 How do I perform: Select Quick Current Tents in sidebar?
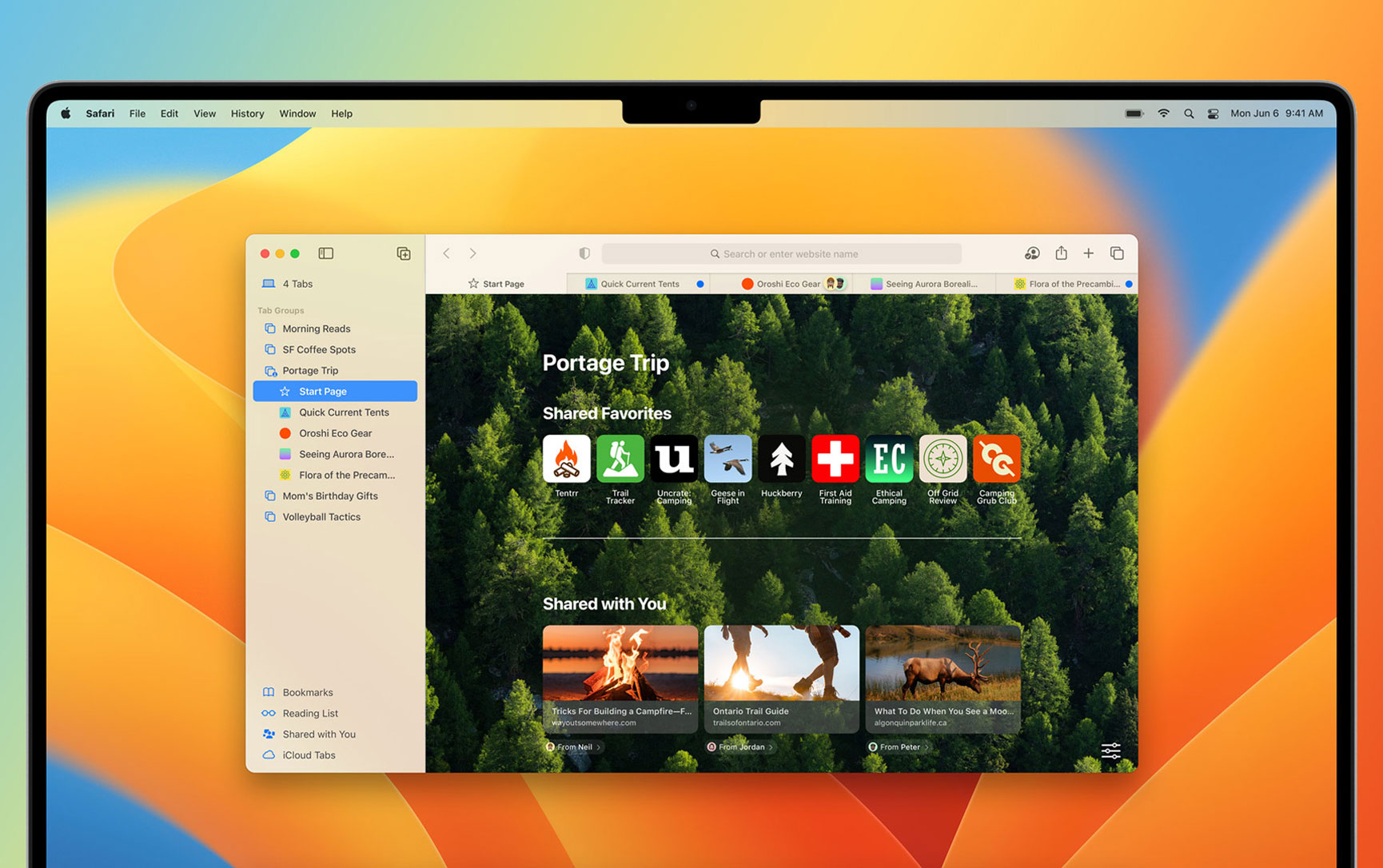point(335,412)
